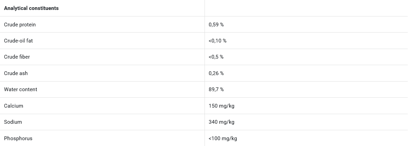
Task: Click the 89,7 % water value
Action: click(x=216, y=89)
